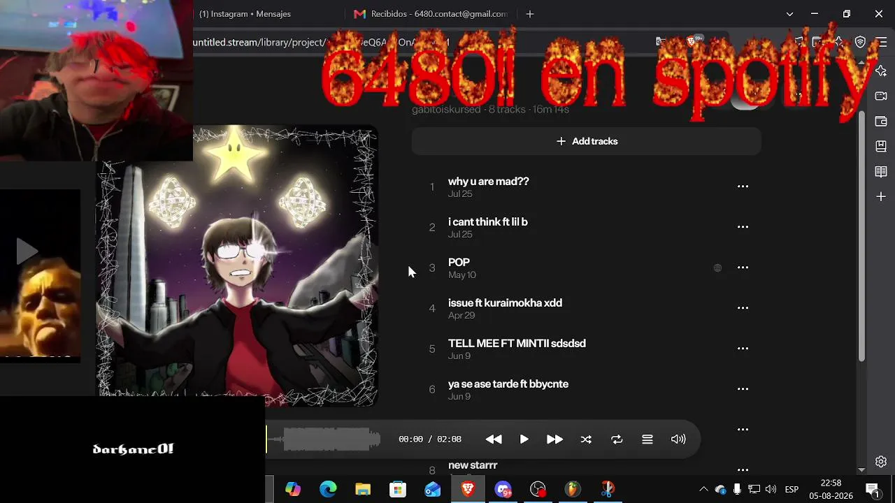This screenshot has width=895, height=503.
Task: Switch to FL Studio in the taskbar
Action: (573, 490)
